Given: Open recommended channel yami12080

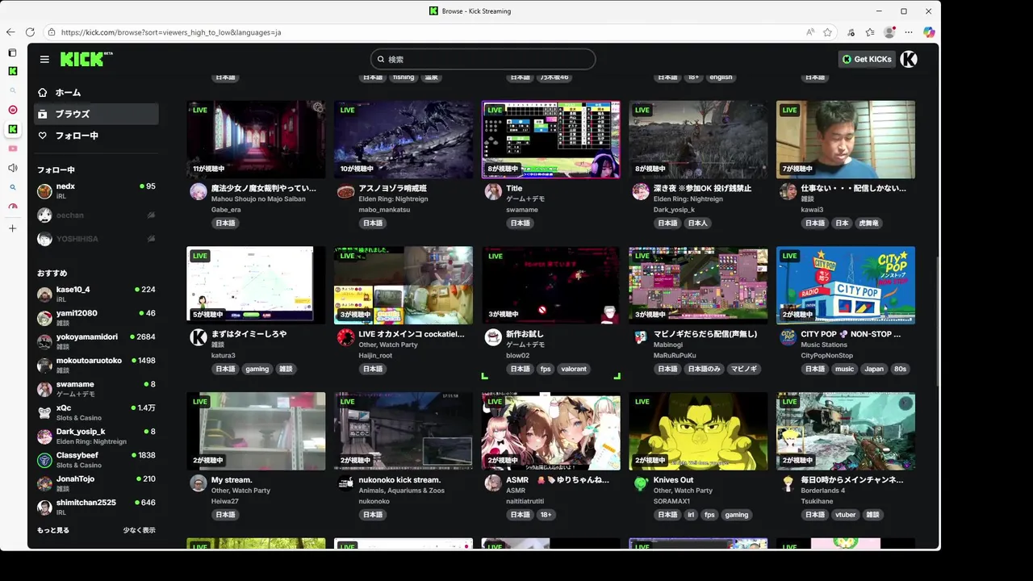Looking at the screenshot, I should 96,317.
